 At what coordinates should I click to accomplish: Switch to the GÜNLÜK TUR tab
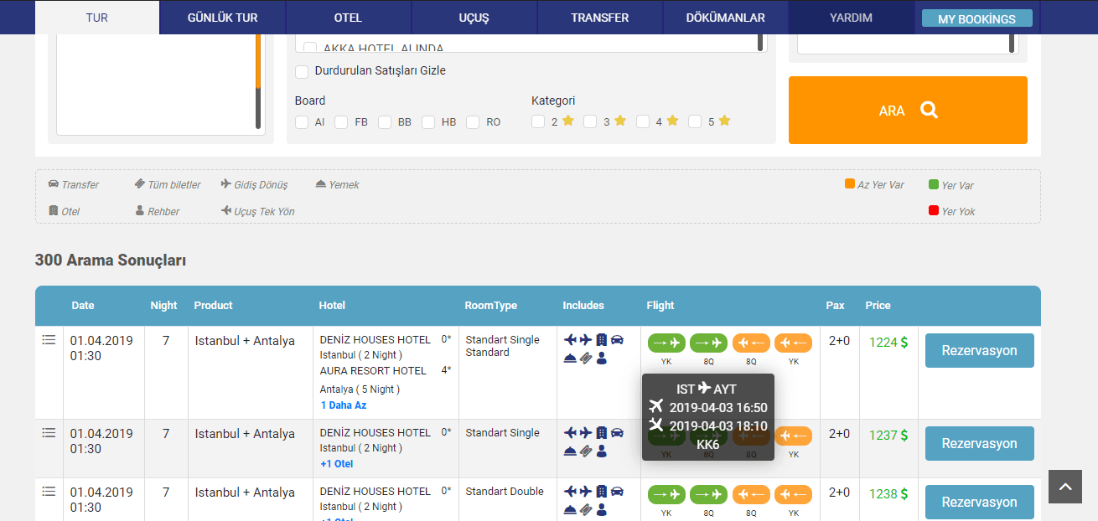tap(222, 18)
